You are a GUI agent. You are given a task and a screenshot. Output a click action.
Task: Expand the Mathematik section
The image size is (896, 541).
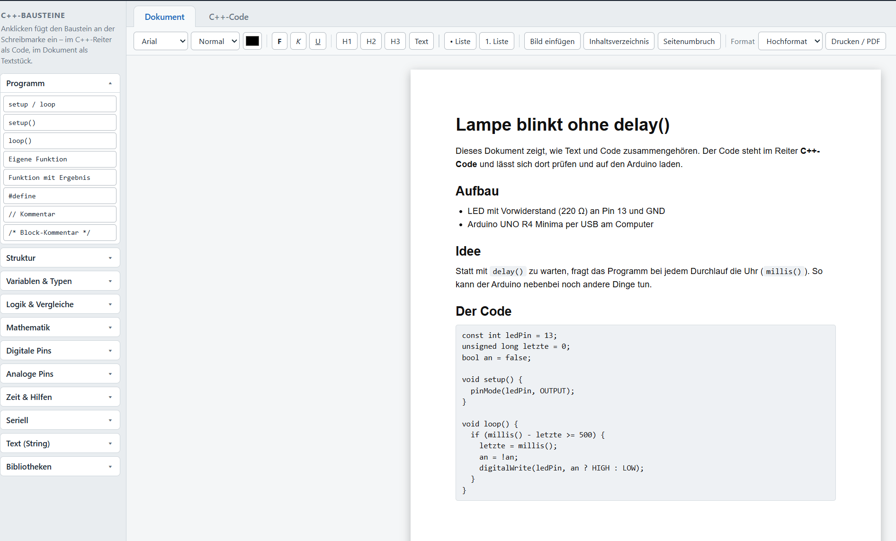click(60, 328)
